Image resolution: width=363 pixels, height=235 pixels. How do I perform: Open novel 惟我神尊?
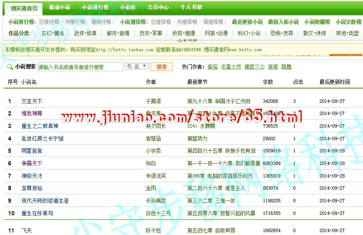tap(32, 113)
